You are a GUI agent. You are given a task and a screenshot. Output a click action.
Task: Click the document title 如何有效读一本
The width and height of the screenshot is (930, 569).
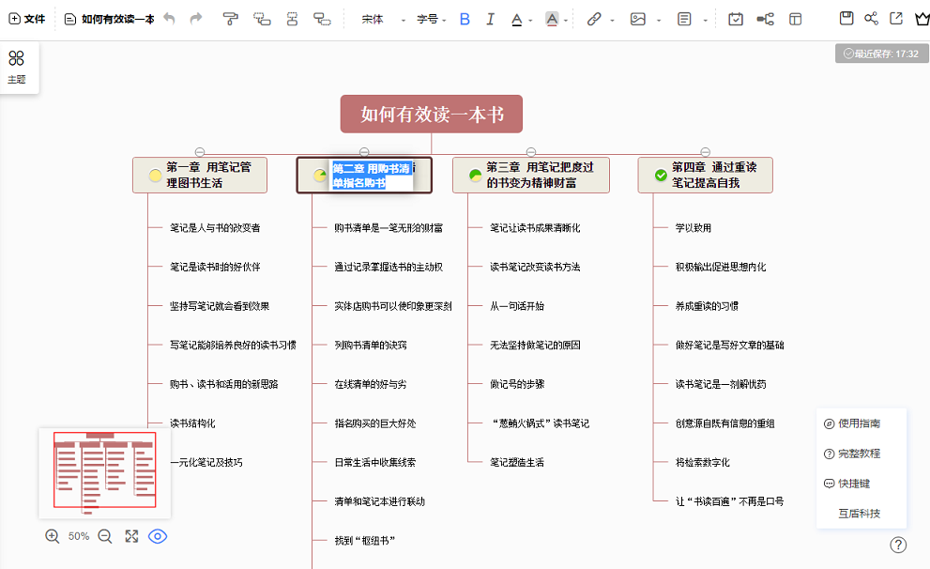tap(117, 19)
